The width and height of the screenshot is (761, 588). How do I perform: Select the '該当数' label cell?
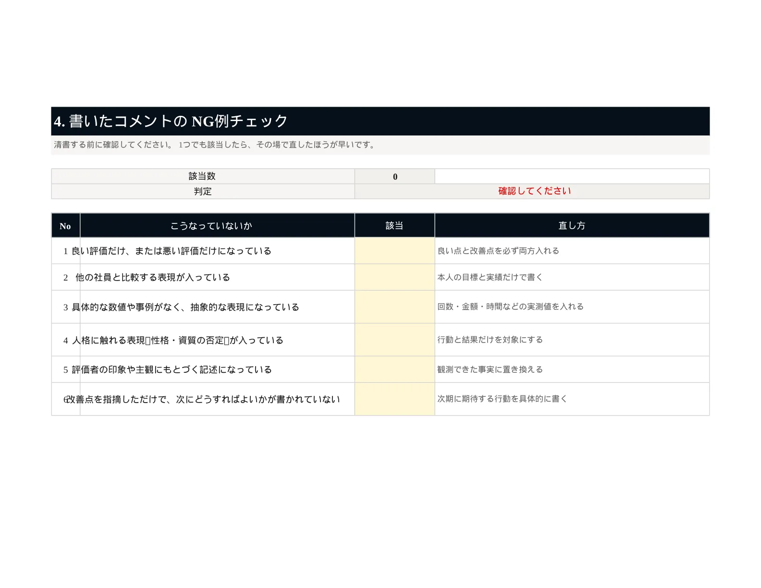point(203,176)
